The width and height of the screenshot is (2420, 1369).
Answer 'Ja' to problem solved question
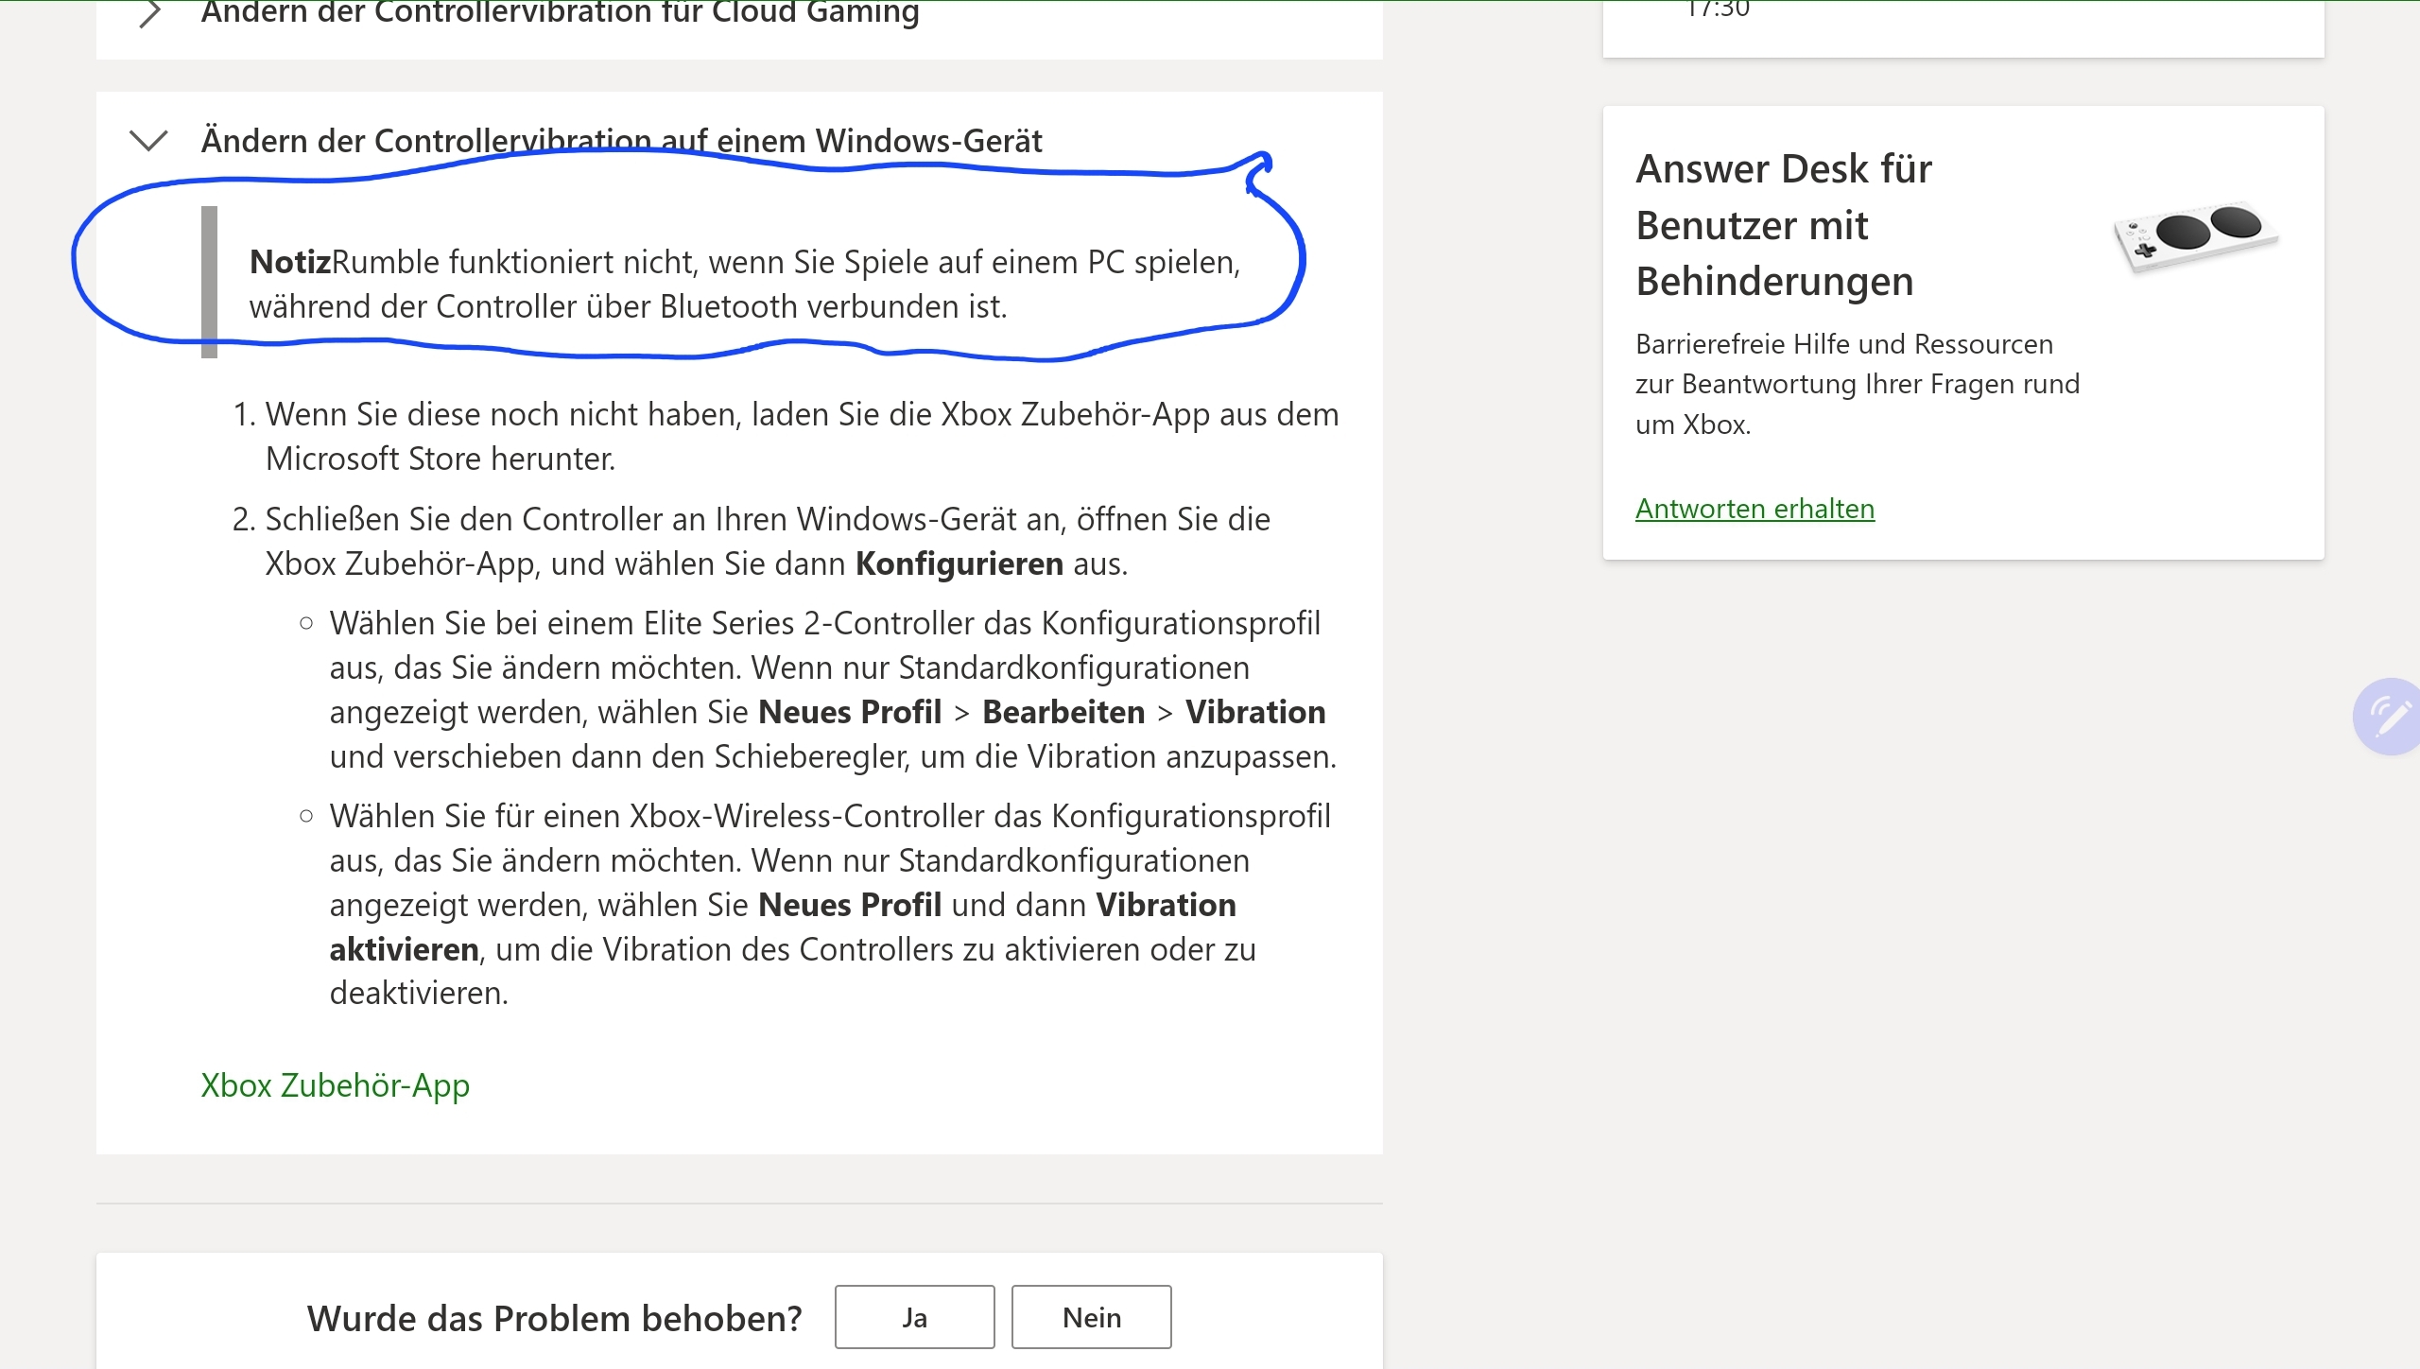[914, 1317]
